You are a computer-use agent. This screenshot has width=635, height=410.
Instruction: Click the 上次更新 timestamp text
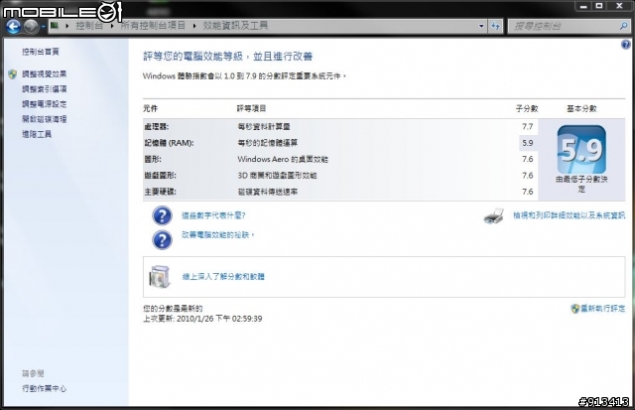(202, 319)
